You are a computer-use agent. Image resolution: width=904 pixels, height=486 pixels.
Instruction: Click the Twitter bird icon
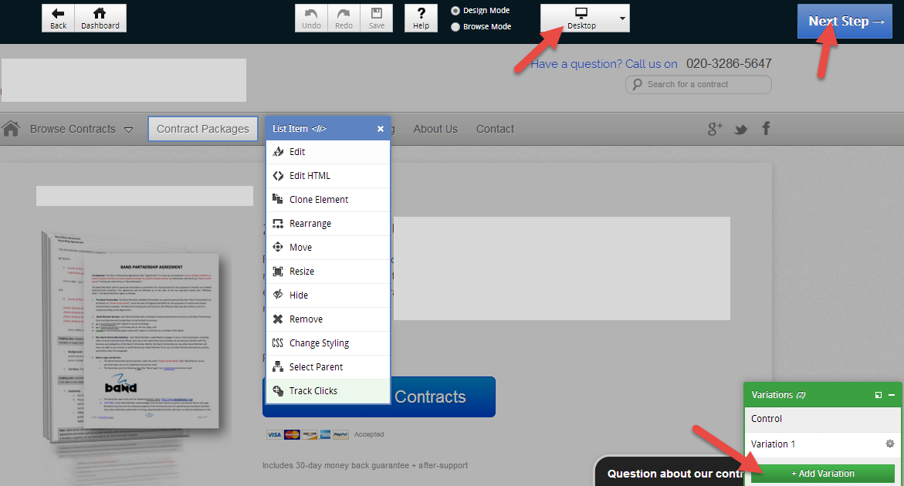740,129
